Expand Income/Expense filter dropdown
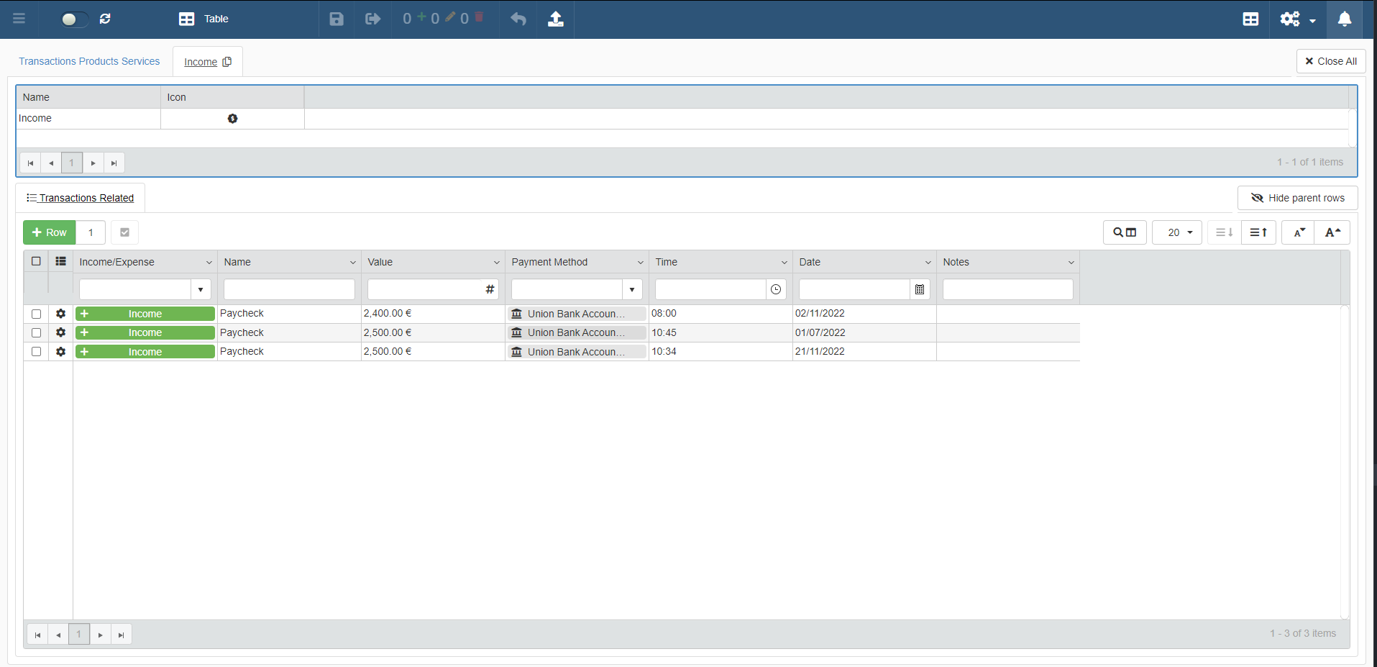Image resolution: width=1377 pixels, height=667 pixels. pyautogui.click(x=201, y=289)
